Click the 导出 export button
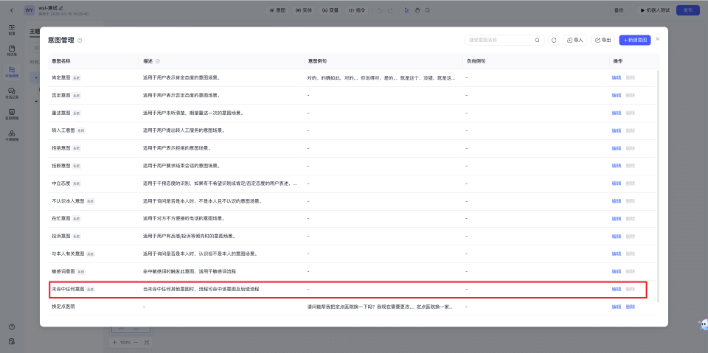Screen dimensions: 708x353 tap(603, 40)
